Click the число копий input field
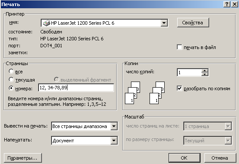The height and width of the screenshot is (164, 239). point(189,72)
